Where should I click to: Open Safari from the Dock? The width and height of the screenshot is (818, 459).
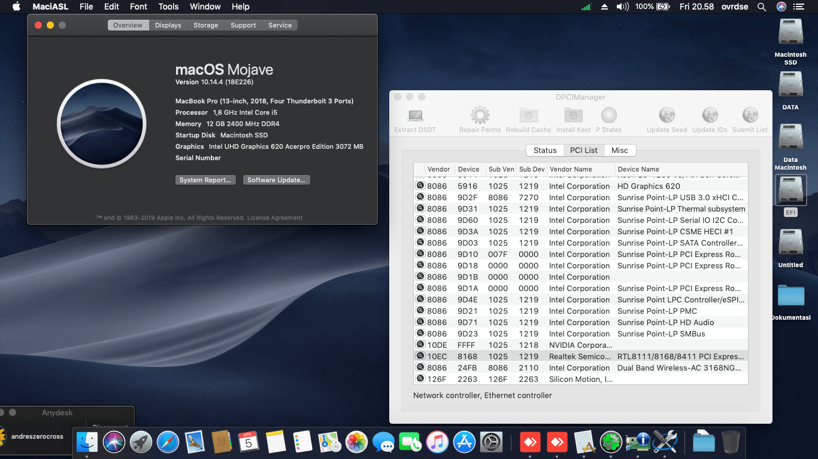[x=168, y=442]
